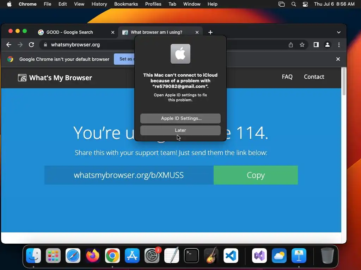Open the Chrome application menu
The width and height of the screenshot is (361, 270).
(27, 4)
